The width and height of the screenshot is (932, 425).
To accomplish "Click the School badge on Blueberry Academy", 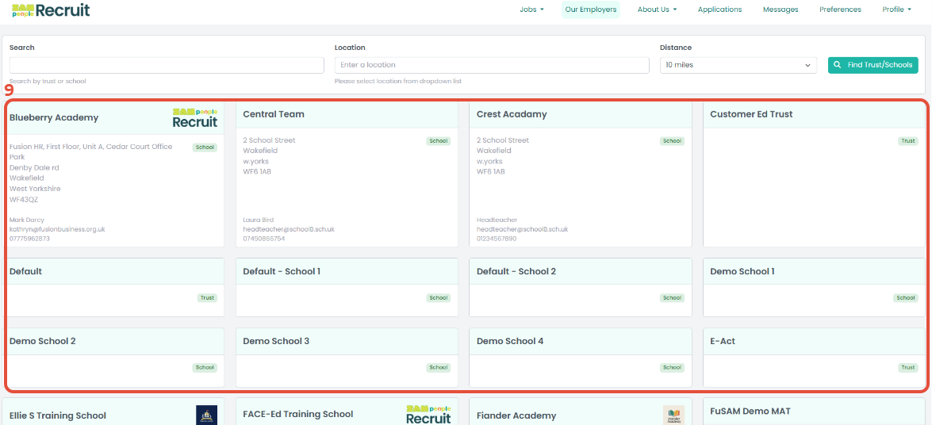I will 205,147.
